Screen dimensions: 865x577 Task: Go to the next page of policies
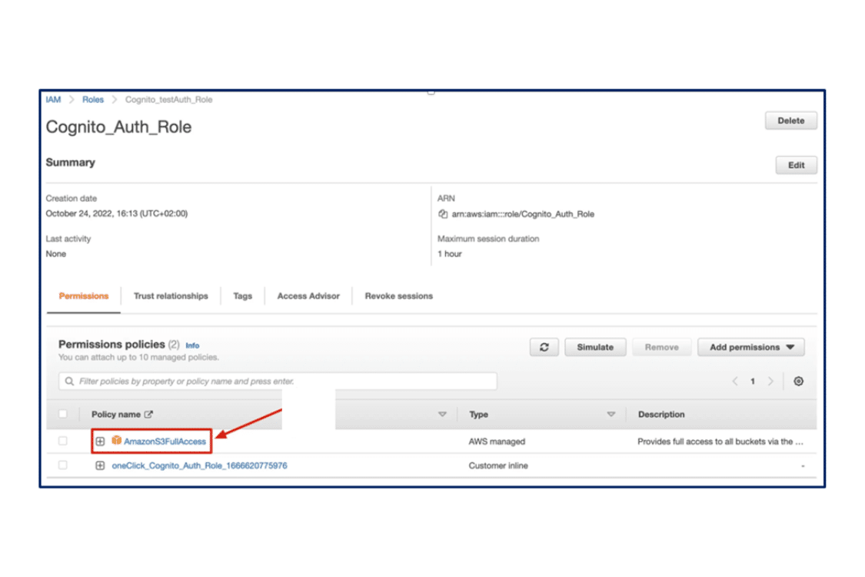click(770, 381)
